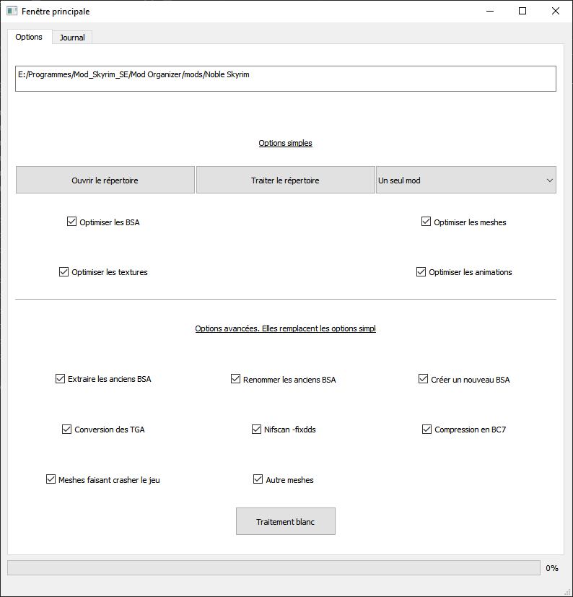Disable 'Optimiser les textures' option
Viewport: 573px width, 597px height.
point(64,272)
